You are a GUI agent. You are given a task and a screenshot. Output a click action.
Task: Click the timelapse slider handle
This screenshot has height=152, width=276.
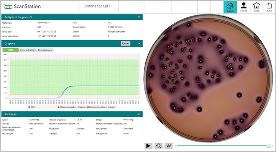click(x=268, y=146)
